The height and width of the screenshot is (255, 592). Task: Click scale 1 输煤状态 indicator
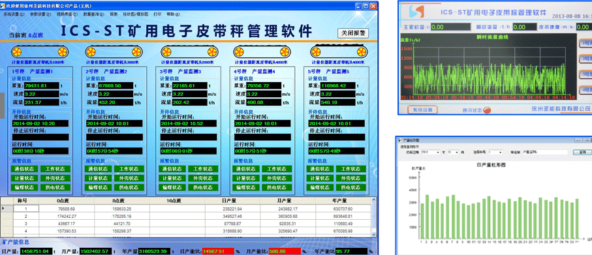[x=25, y=187]
